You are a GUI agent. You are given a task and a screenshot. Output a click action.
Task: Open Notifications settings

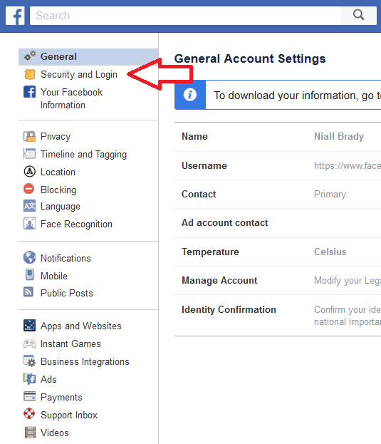click(x=66, y=258)
